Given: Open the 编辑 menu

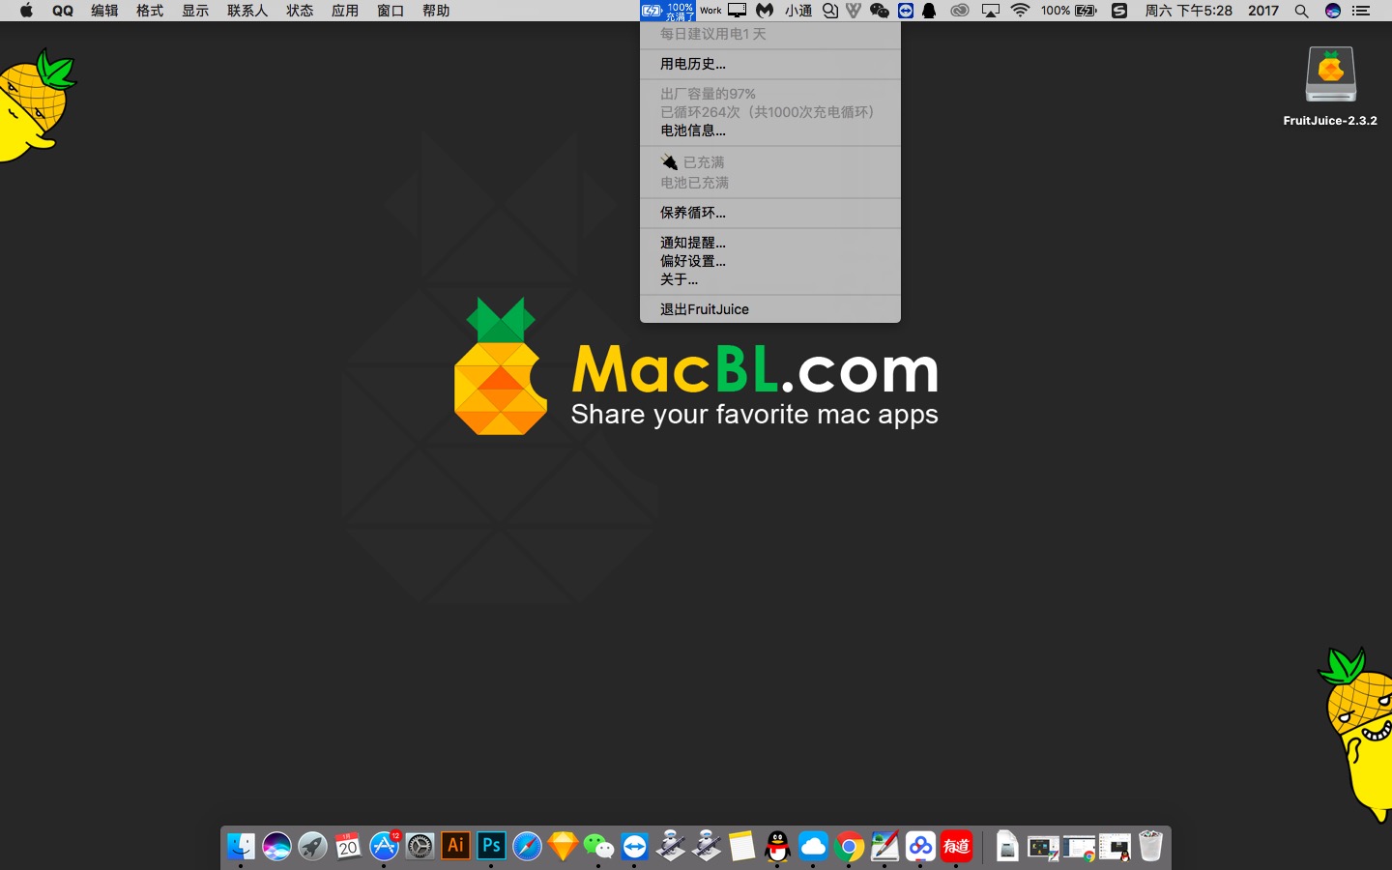Looking at the screenshot, I should click(x=104, y=11).
